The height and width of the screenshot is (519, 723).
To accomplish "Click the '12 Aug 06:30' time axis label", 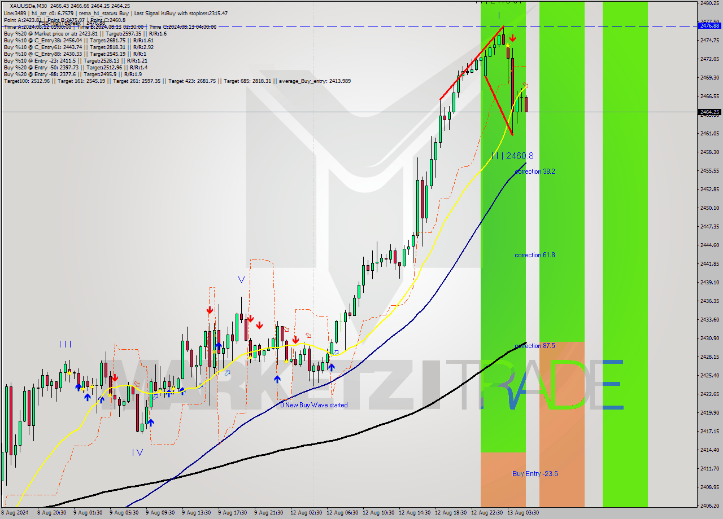I will pos(341,513).
